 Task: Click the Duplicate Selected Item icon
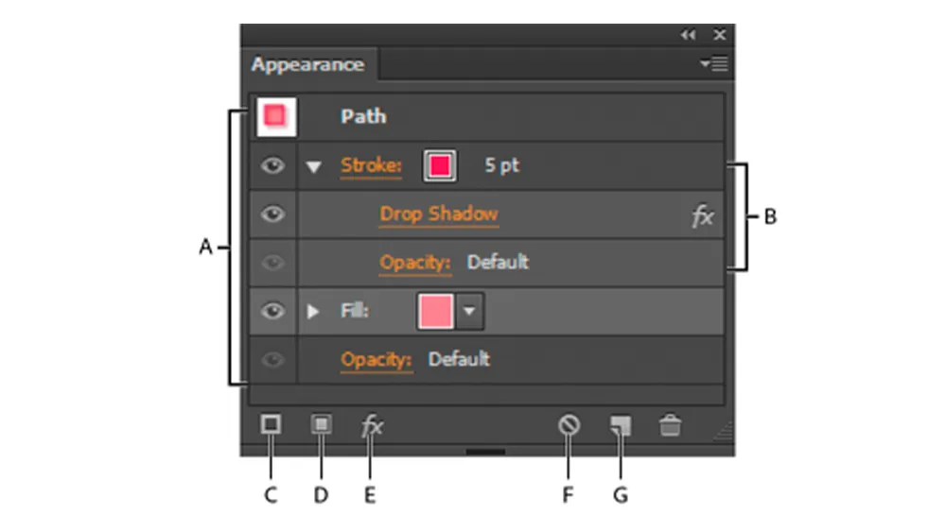pos(620,426)
